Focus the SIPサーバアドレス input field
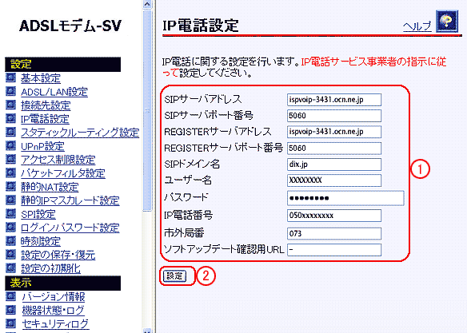The width and height of the screenshot is (467, 333). pos(334,100)
